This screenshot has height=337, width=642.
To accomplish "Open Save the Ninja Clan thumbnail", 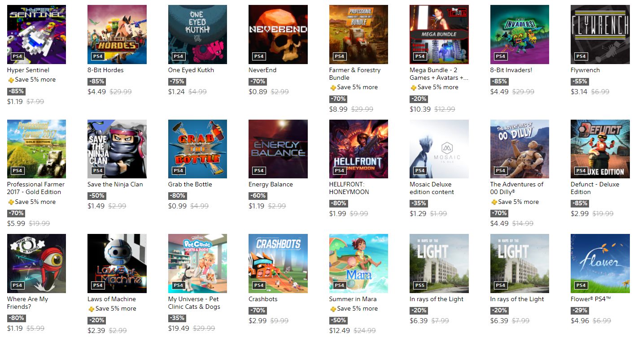I will 117,149.
